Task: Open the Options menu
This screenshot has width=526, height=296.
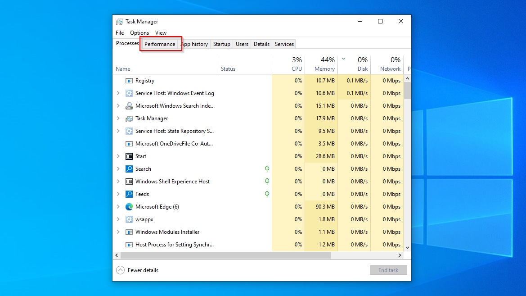Action: (139, 32)
